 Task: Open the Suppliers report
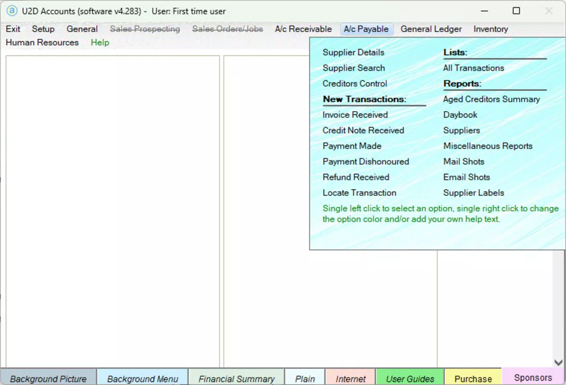click(x=462, y=130)
